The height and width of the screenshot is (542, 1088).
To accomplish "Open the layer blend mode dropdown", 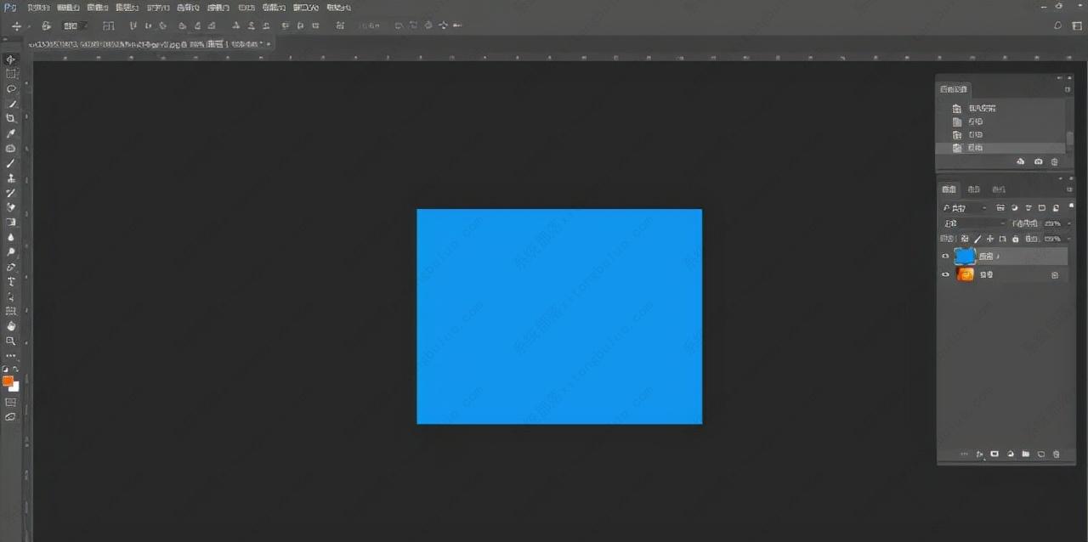I will tap(973, 223).
